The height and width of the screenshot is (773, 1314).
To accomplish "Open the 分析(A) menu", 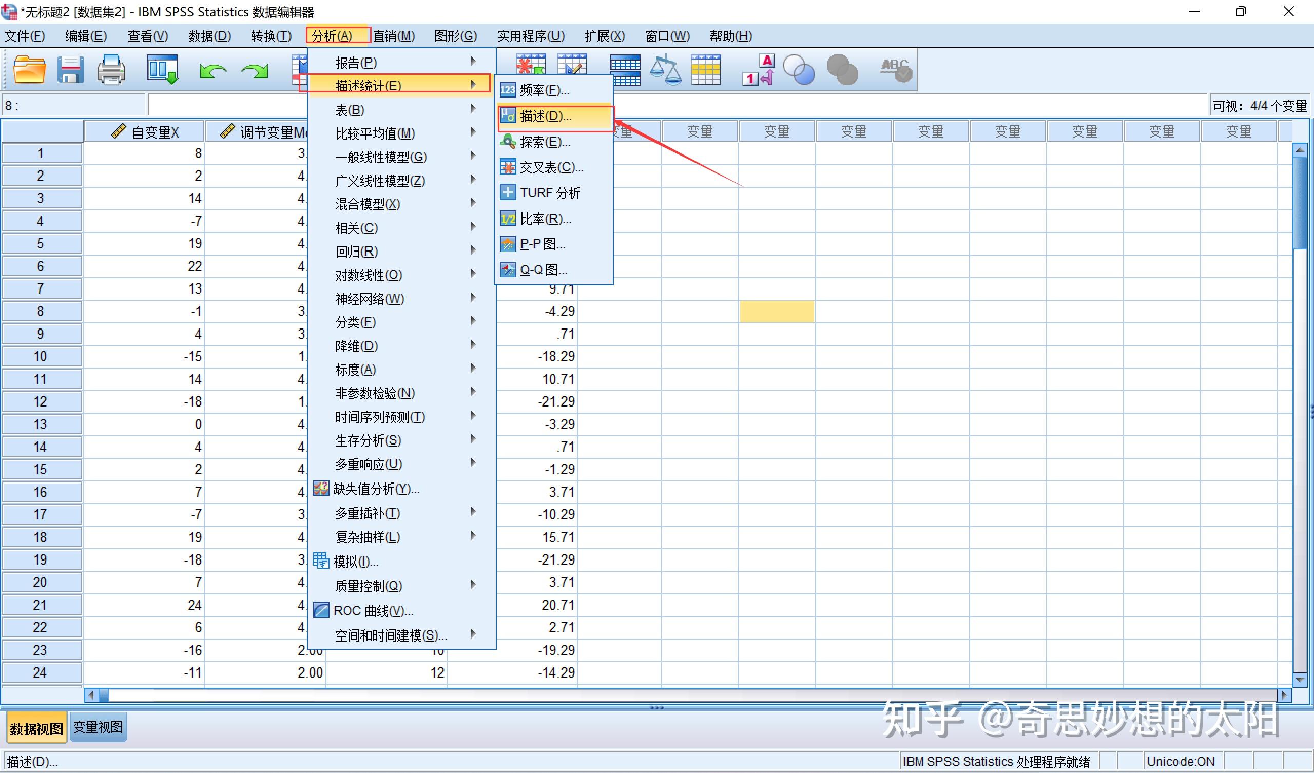I will 338,36.
